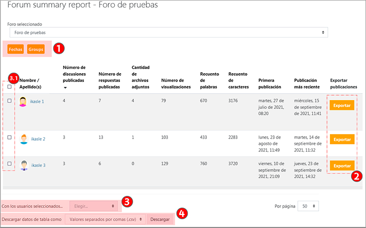
Task: Mark the checkbox beside ikasle 3
Action: tap(10, 164)
